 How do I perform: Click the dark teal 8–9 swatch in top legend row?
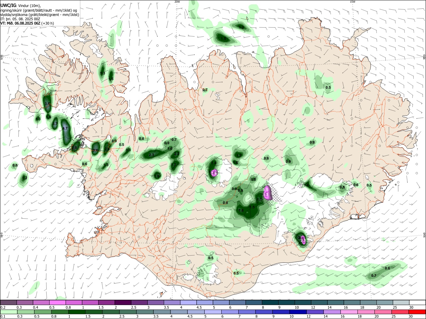[x=270, y=302]
